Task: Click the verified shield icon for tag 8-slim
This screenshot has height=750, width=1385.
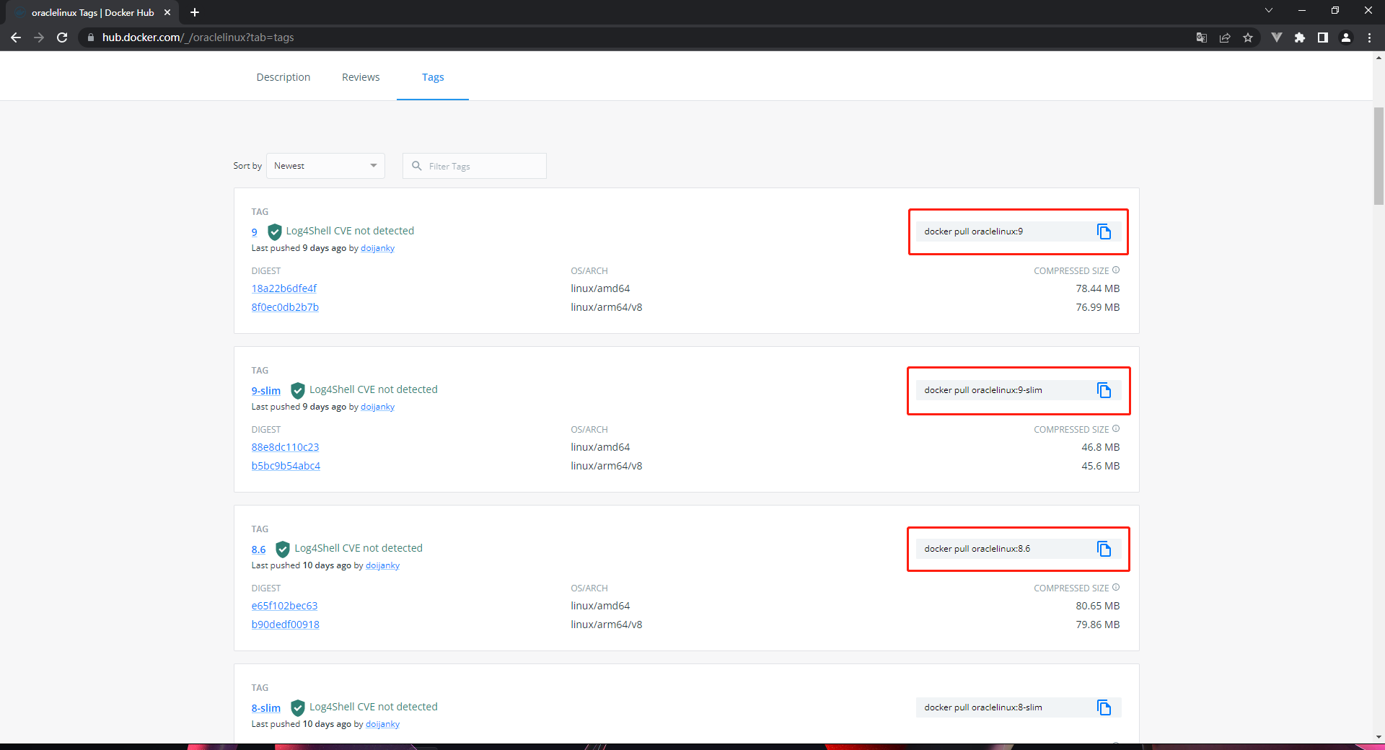Action: 297,707
